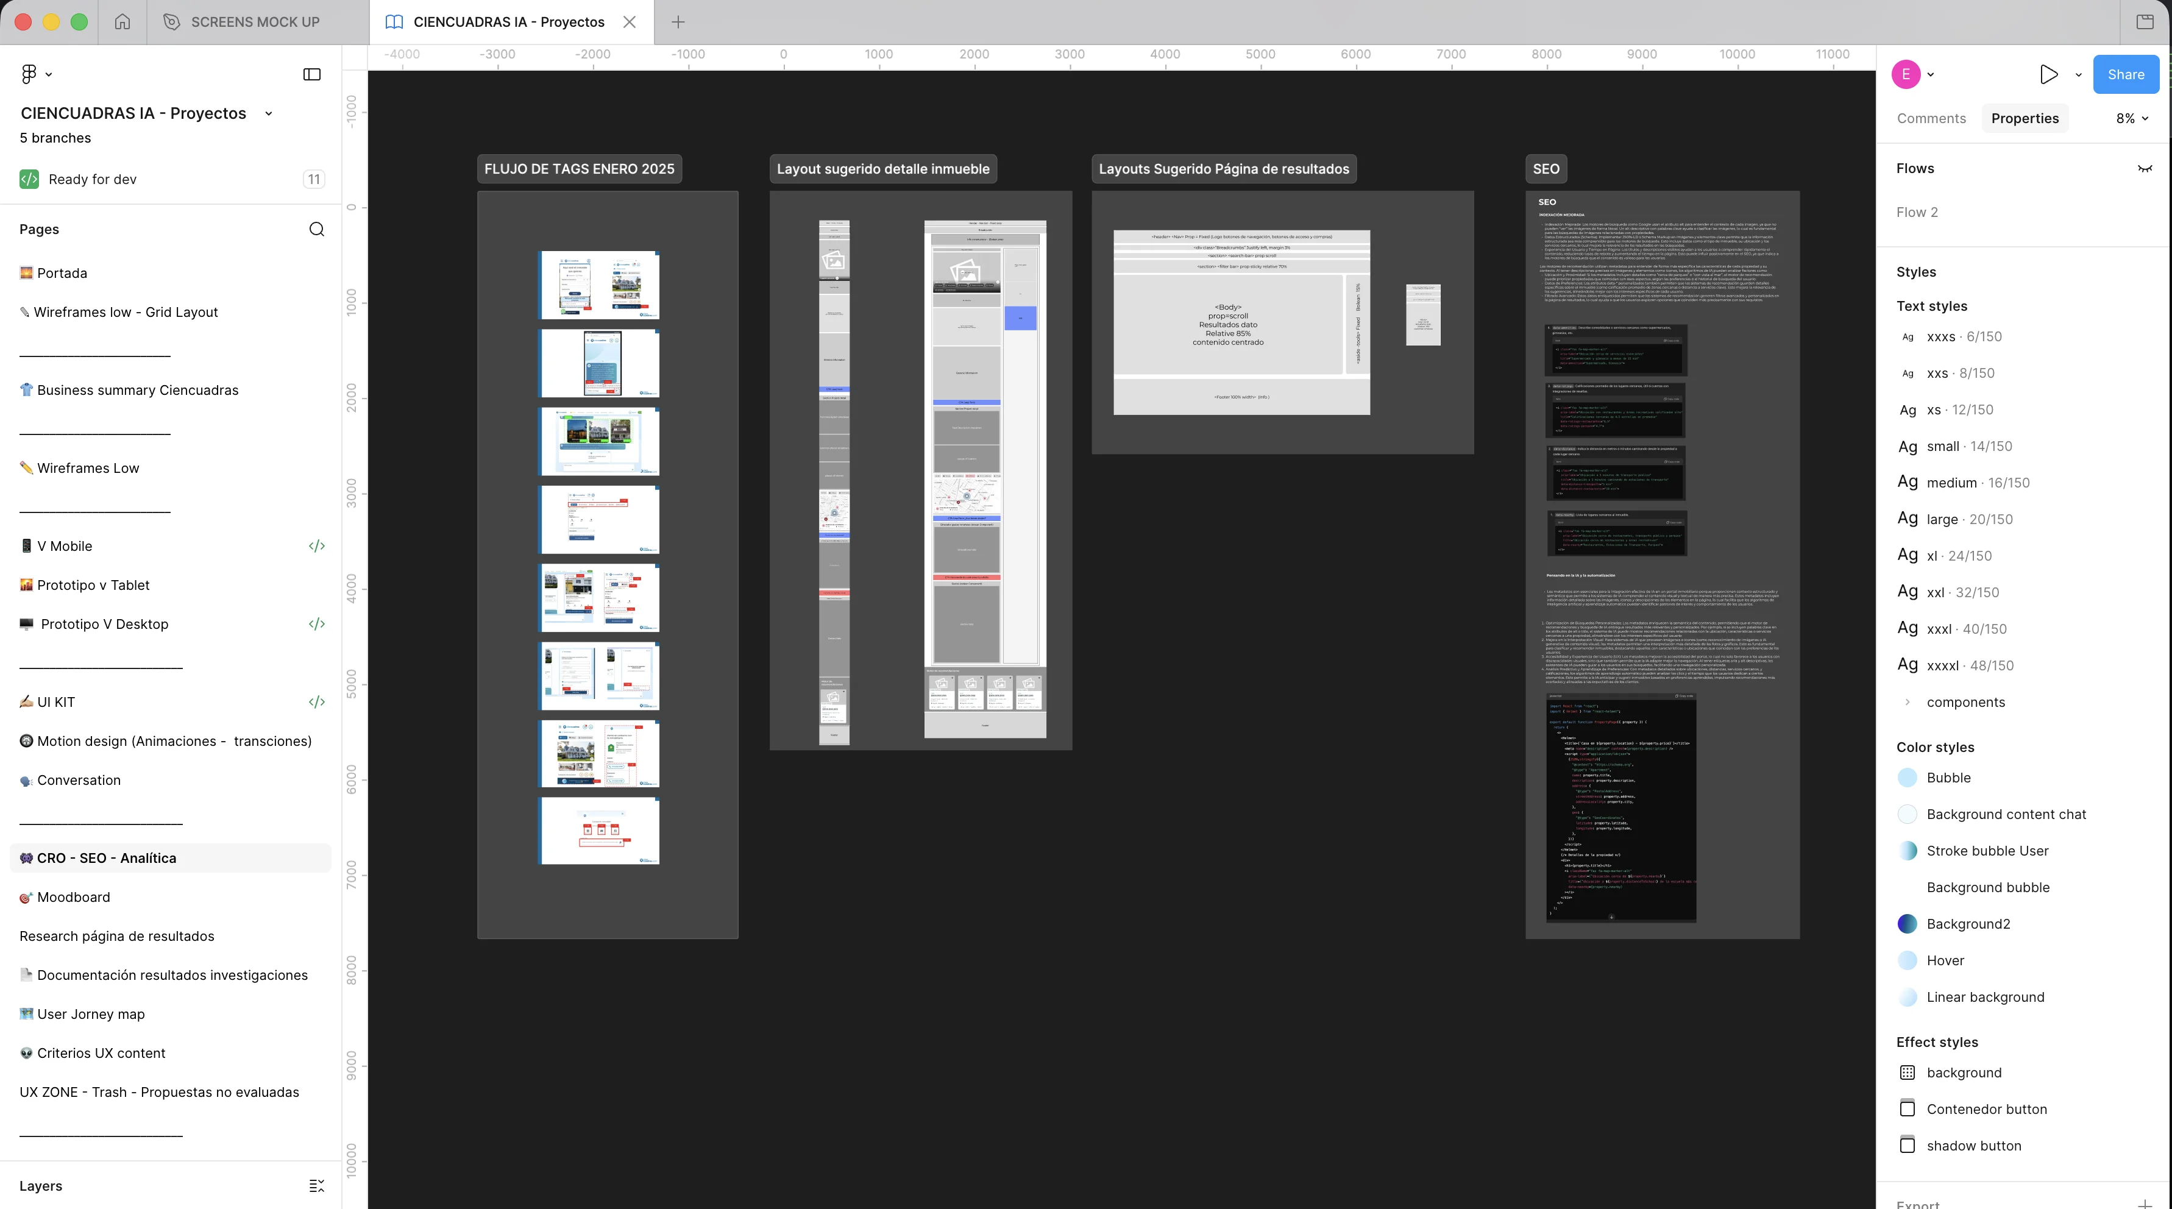Select the Body wireframe in results page layout

point(1227,325)
